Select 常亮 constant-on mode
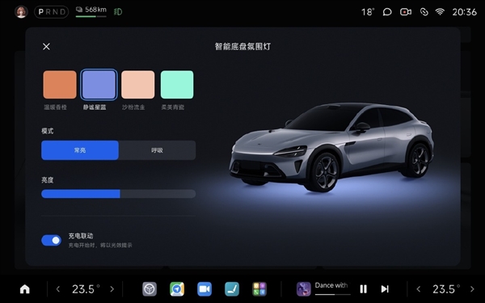The image size is (485, 303). click(x=80, y=150)
